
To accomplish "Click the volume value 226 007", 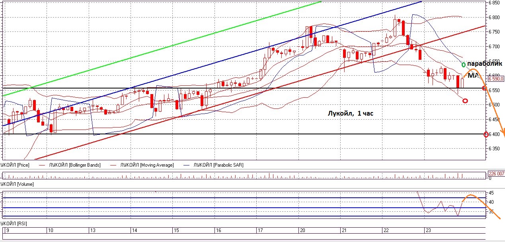I will [x=496, y=174].
